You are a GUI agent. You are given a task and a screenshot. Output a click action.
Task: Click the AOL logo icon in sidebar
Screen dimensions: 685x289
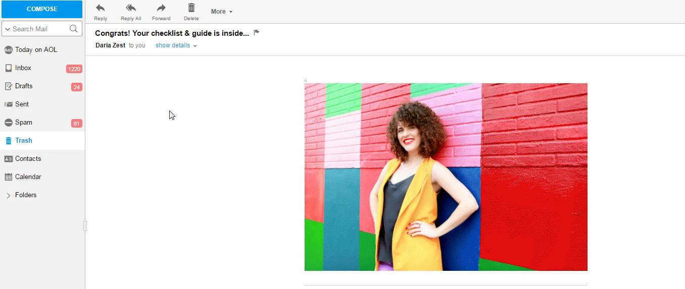(9, 49)
